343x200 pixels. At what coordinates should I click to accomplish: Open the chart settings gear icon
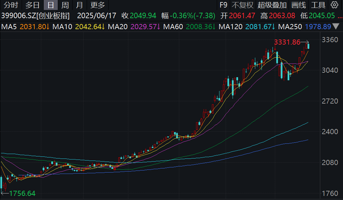334,5
